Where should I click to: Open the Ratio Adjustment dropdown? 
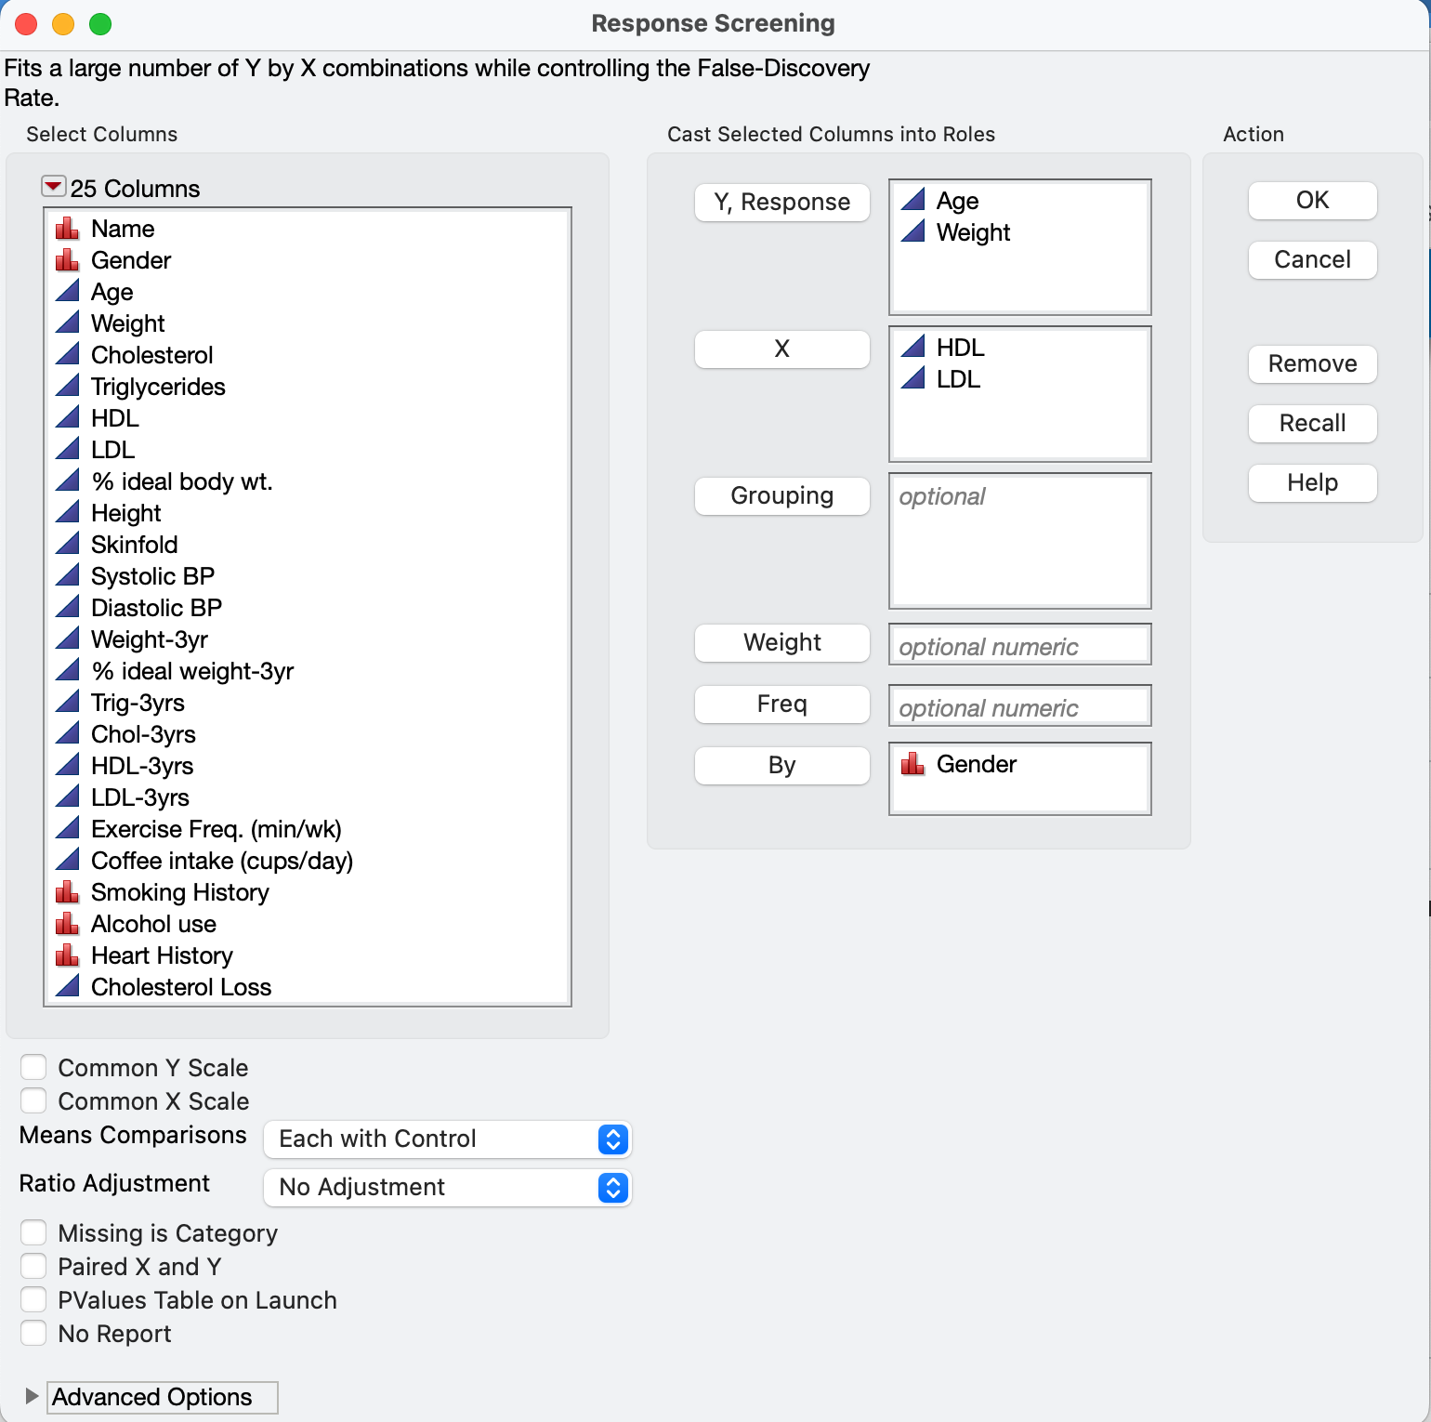pyautogui.click(x=447, y=1187)
